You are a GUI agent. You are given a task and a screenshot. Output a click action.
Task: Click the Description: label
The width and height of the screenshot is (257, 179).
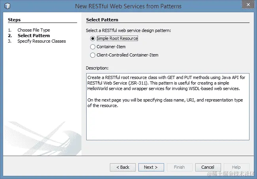point(97,68)
